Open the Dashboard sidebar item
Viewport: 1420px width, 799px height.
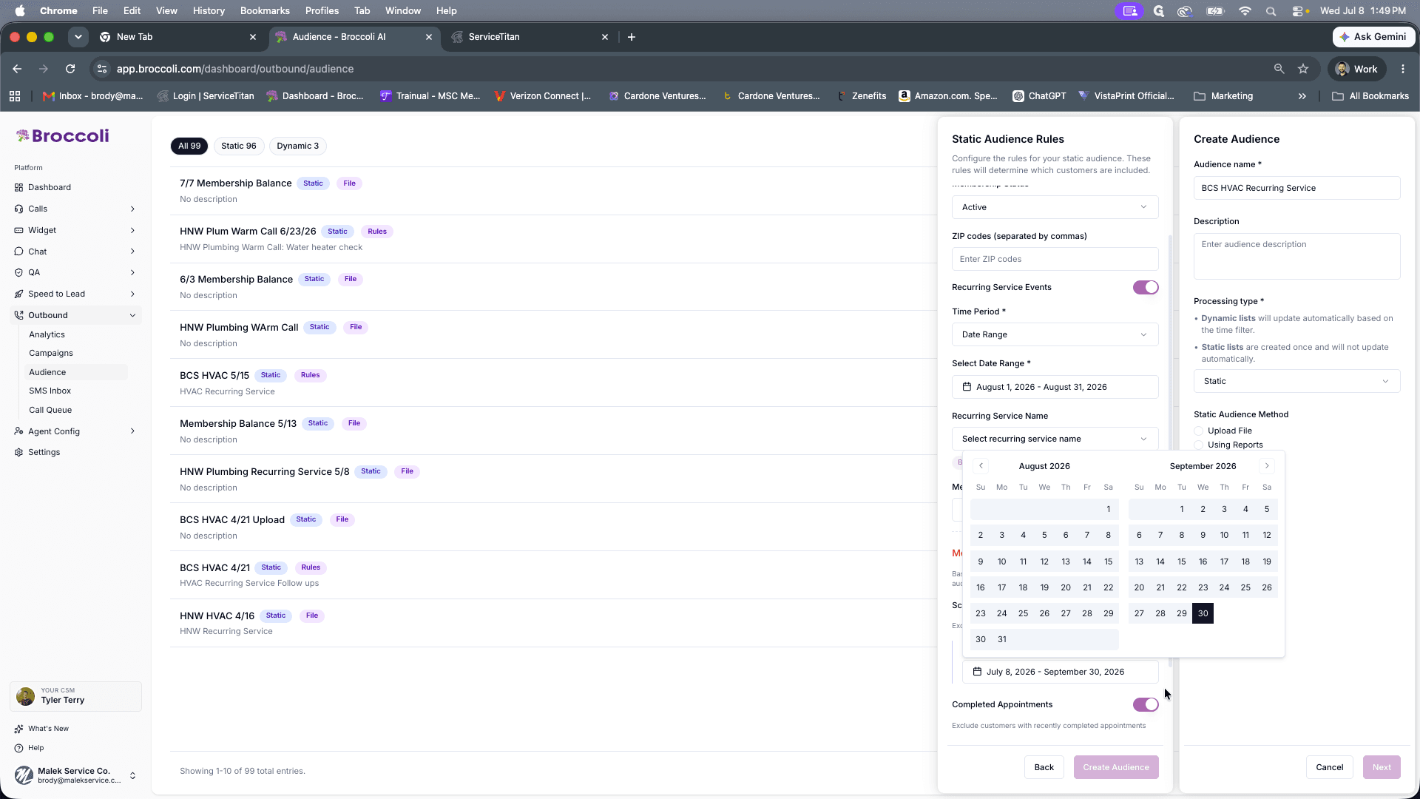49,187
